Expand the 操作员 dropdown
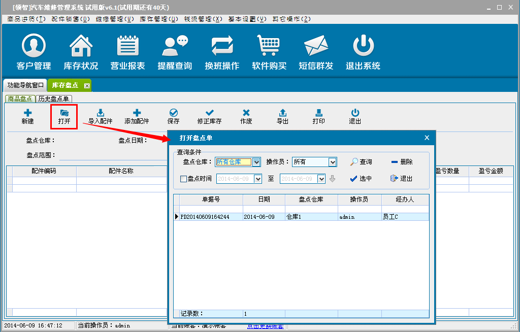The height and width of the screenshot is (332, 520). coord(333,162)
